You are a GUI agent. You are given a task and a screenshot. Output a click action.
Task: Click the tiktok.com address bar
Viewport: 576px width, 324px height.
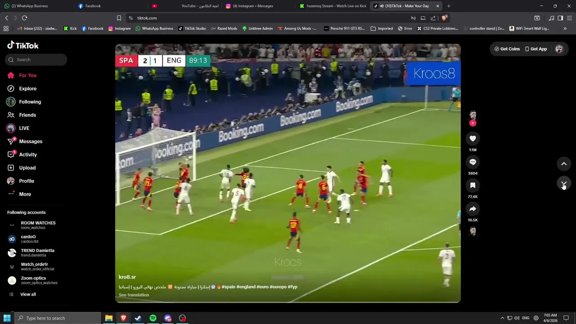pyautogui.click(x=270, y=18)
